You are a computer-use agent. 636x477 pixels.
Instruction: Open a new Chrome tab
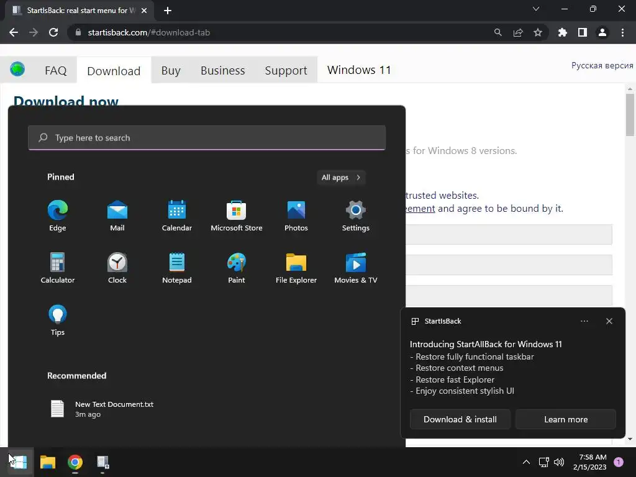coord(168,11)
